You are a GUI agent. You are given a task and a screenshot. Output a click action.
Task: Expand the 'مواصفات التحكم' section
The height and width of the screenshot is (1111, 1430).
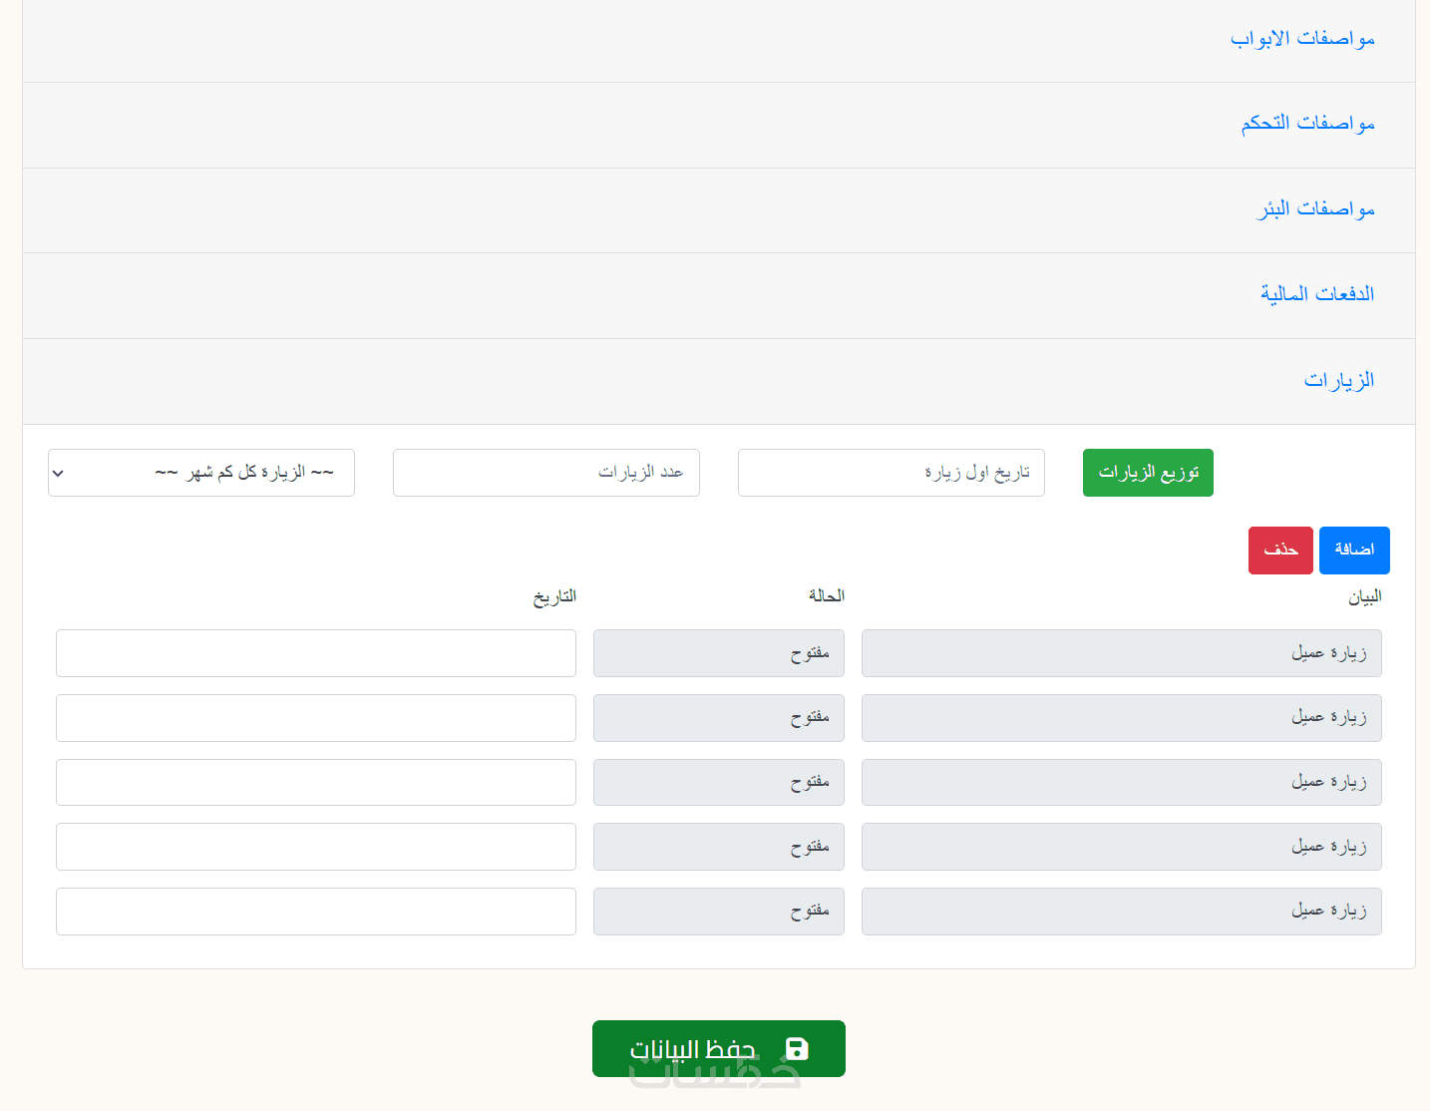[1307, 124]
